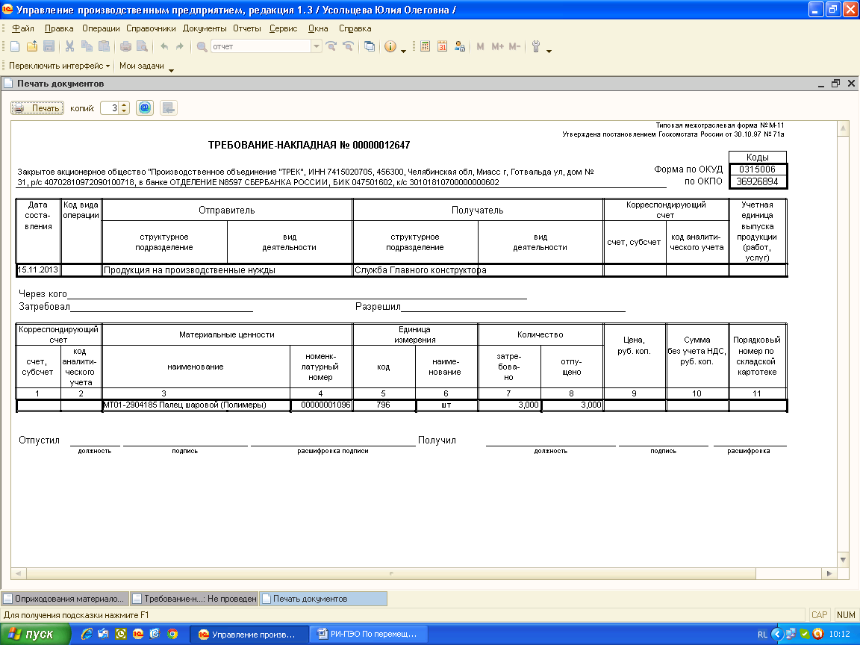Open the Документы menu
Viewport: 860px width, 645px height.
(x=205, y=28)
